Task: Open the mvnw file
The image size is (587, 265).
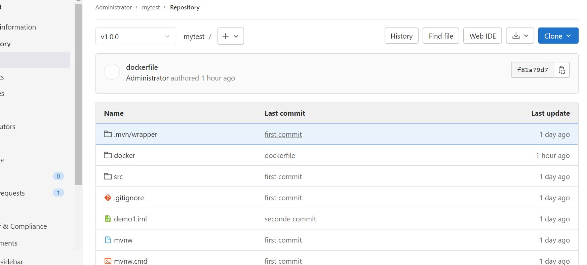Action: pyautogui.click(x=123, y=240)
